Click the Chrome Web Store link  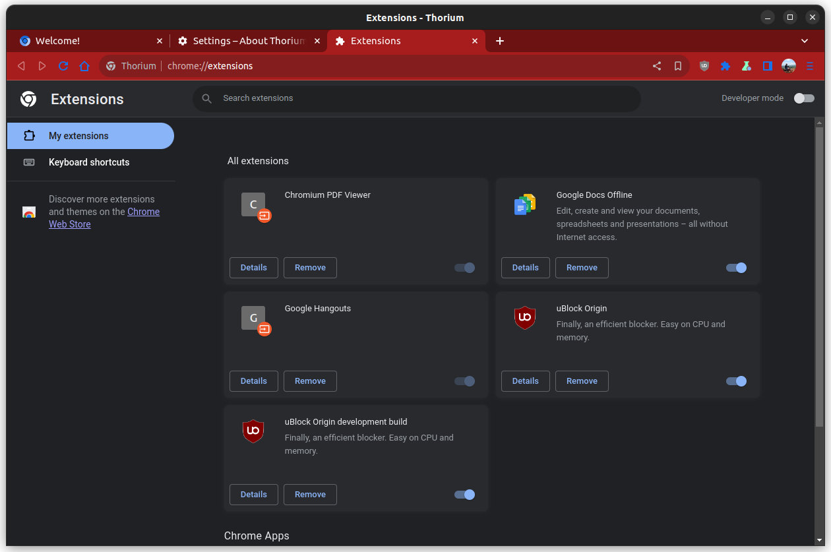143,211
